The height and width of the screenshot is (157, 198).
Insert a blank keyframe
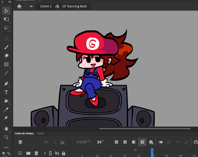pyautogui.click(x=125, y=142)
